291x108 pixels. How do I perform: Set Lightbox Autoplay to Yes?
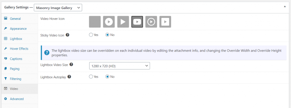point(91,77)
